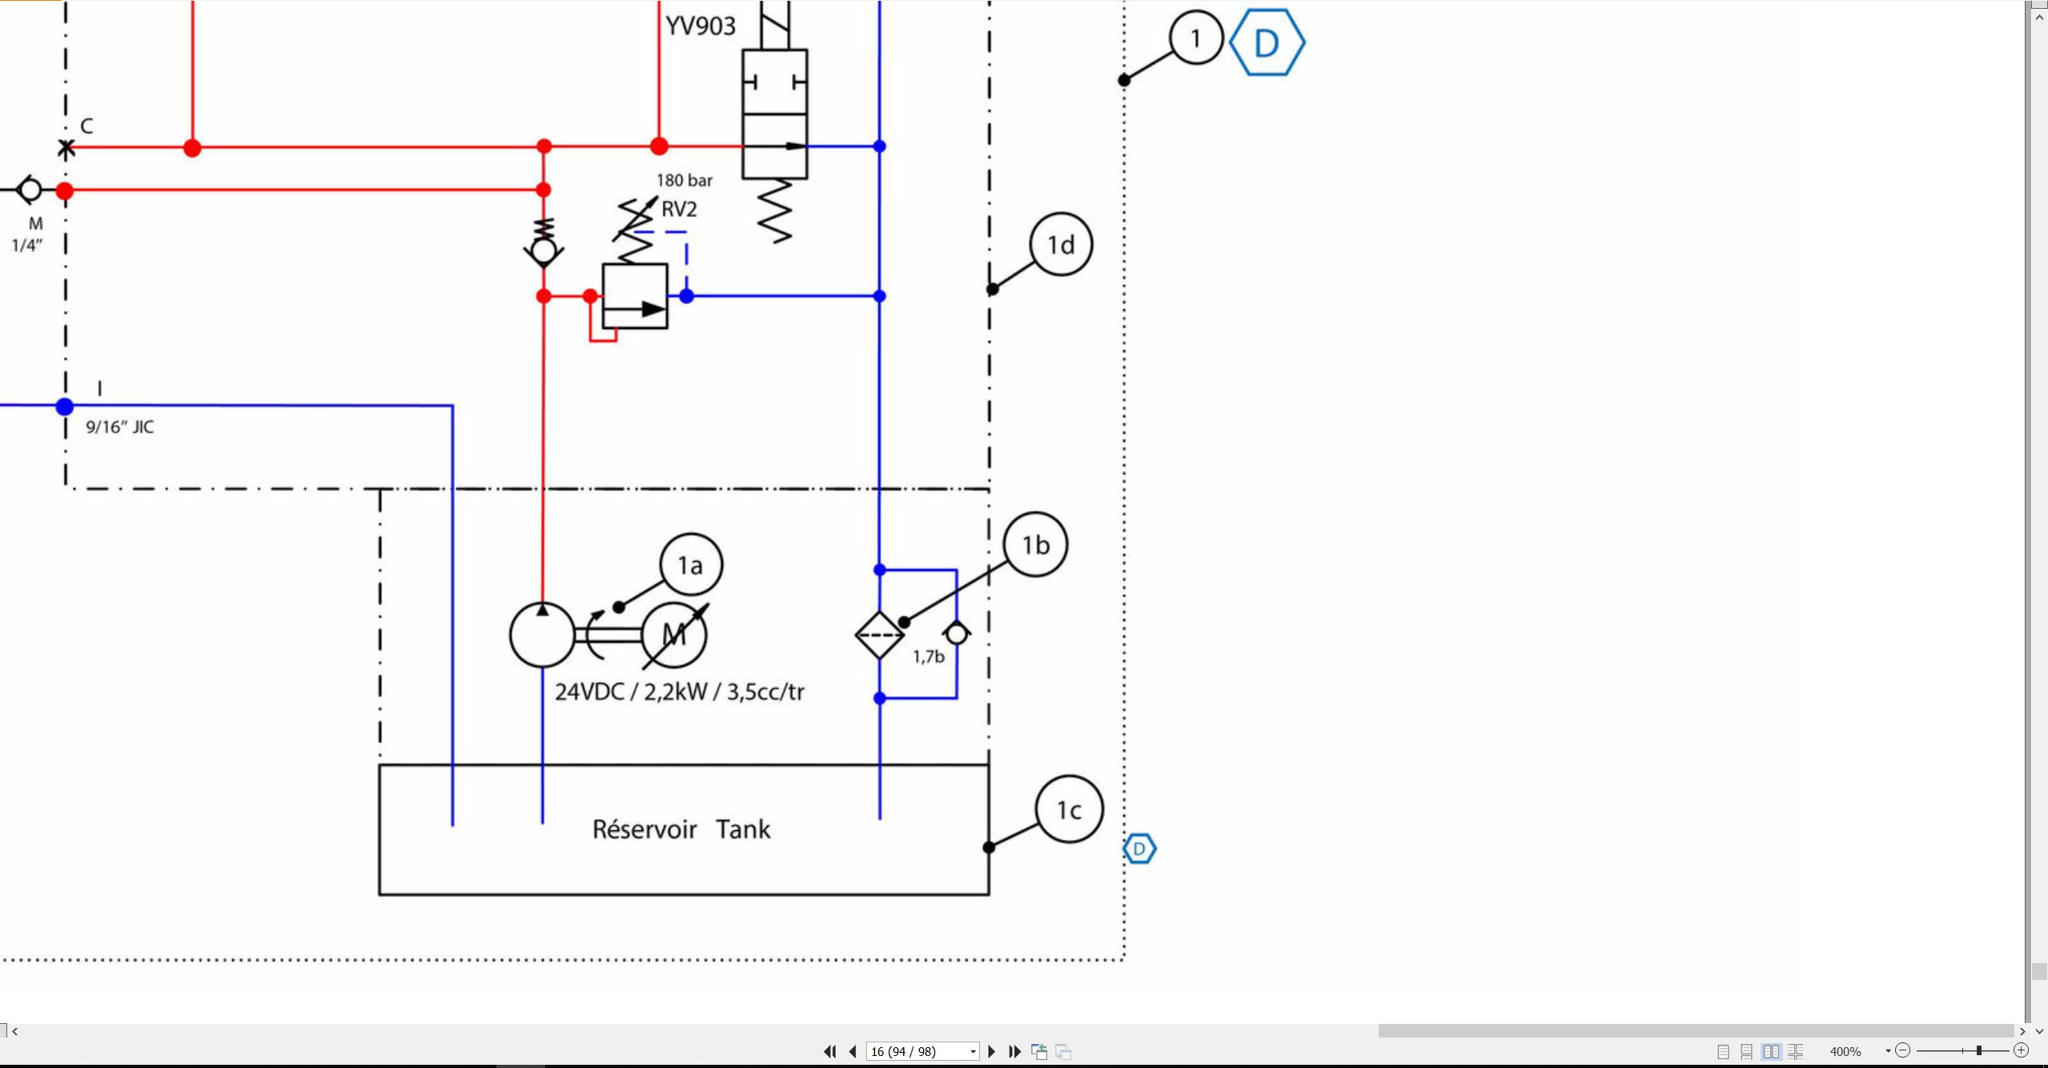Click the callout circle labeled 1

1196,38
